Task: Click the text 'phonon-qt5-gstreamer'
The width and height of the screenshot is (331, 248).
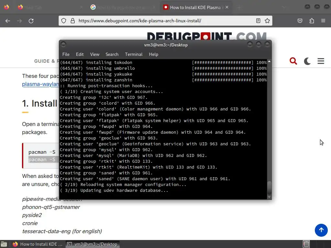Action: [x=51, y=207]
